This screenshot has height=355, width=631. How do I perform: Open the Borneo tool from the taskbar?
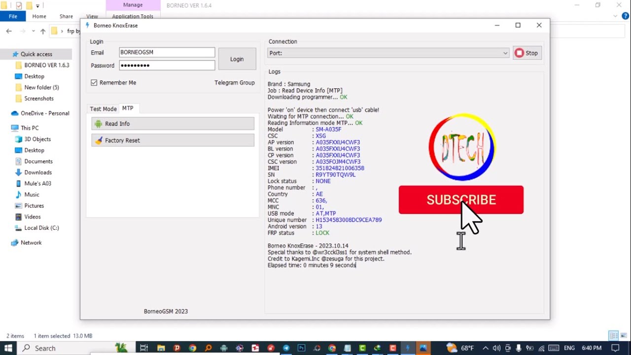pyautogui.click(x=408, y=348)
